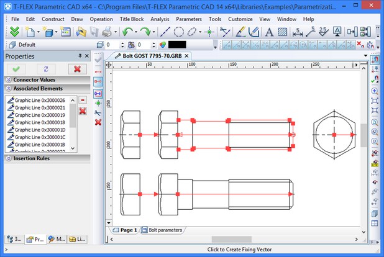Open the Parameters menu
The image size is (384, 257).
[x=189, y=19]
